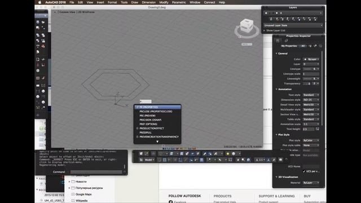The width and height of the screenshot is (361, 203).
Task: Collapse the General section
Action: click(x=276, y=54)
